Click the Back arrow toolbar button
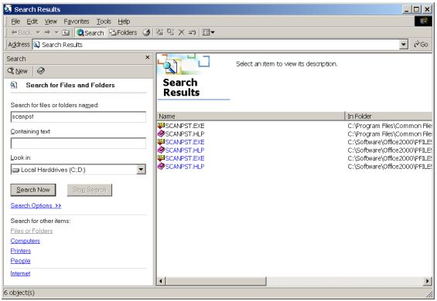This screenshot has width=437, height=301. (x=21, y=32)
